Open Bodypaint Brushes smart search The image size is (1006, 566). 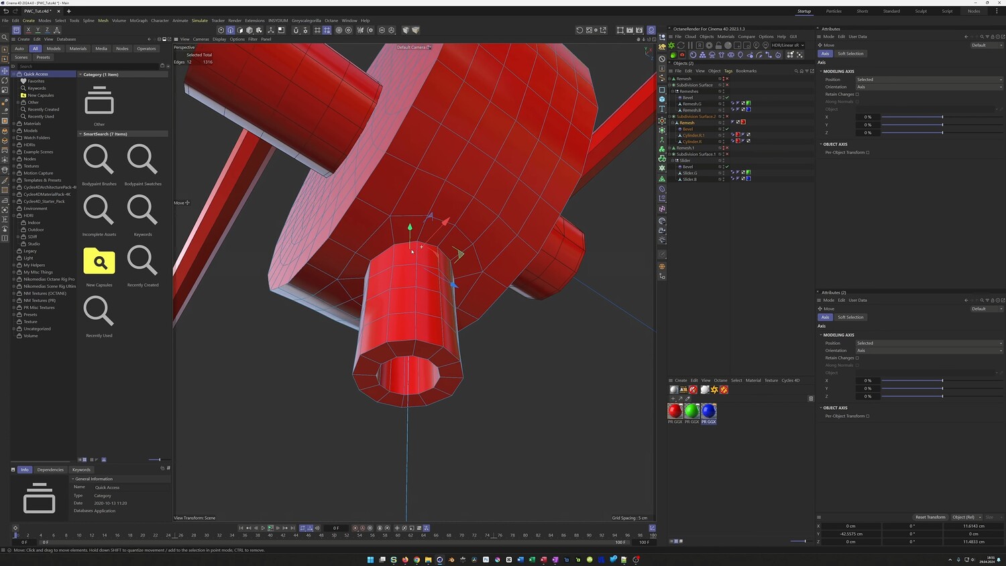click(x=99, y=160)
